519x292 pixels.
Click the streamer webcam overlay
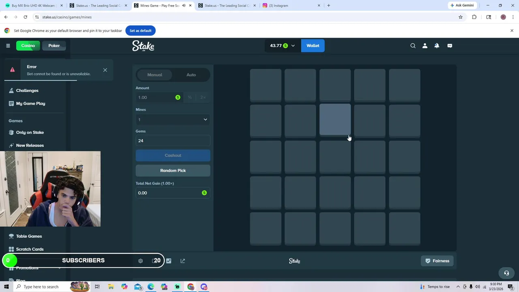50,189
